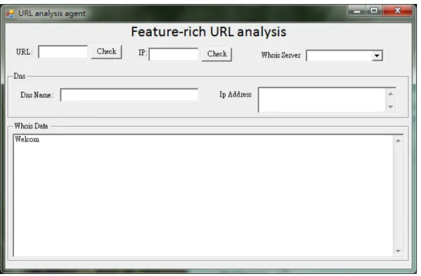Click the URL analysis agent app icon

click(x=10, y=13)
